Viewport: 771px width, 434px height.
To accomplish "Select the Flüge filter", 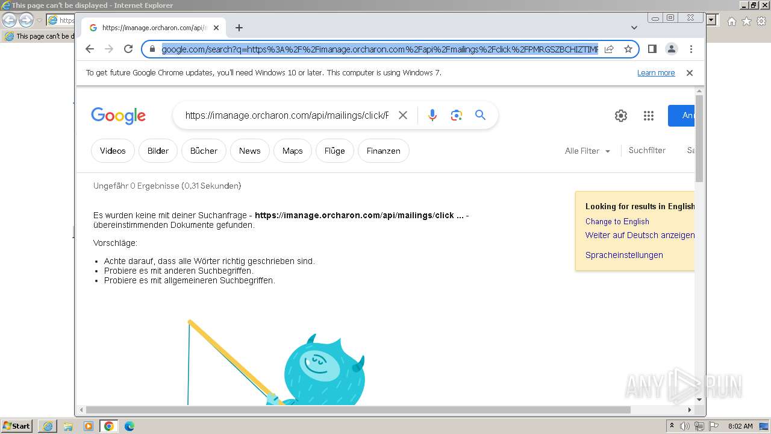I will pos(334,151).
